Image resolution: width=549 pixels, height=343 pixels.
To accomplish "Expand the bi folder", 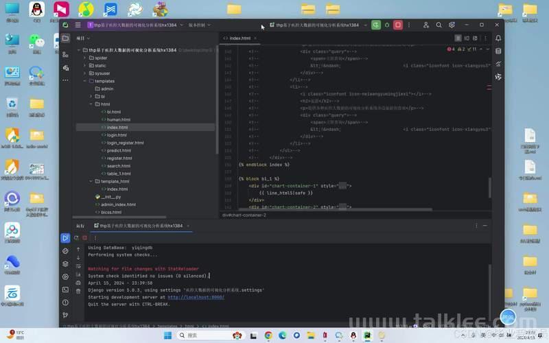I will (x=91, y=96).
